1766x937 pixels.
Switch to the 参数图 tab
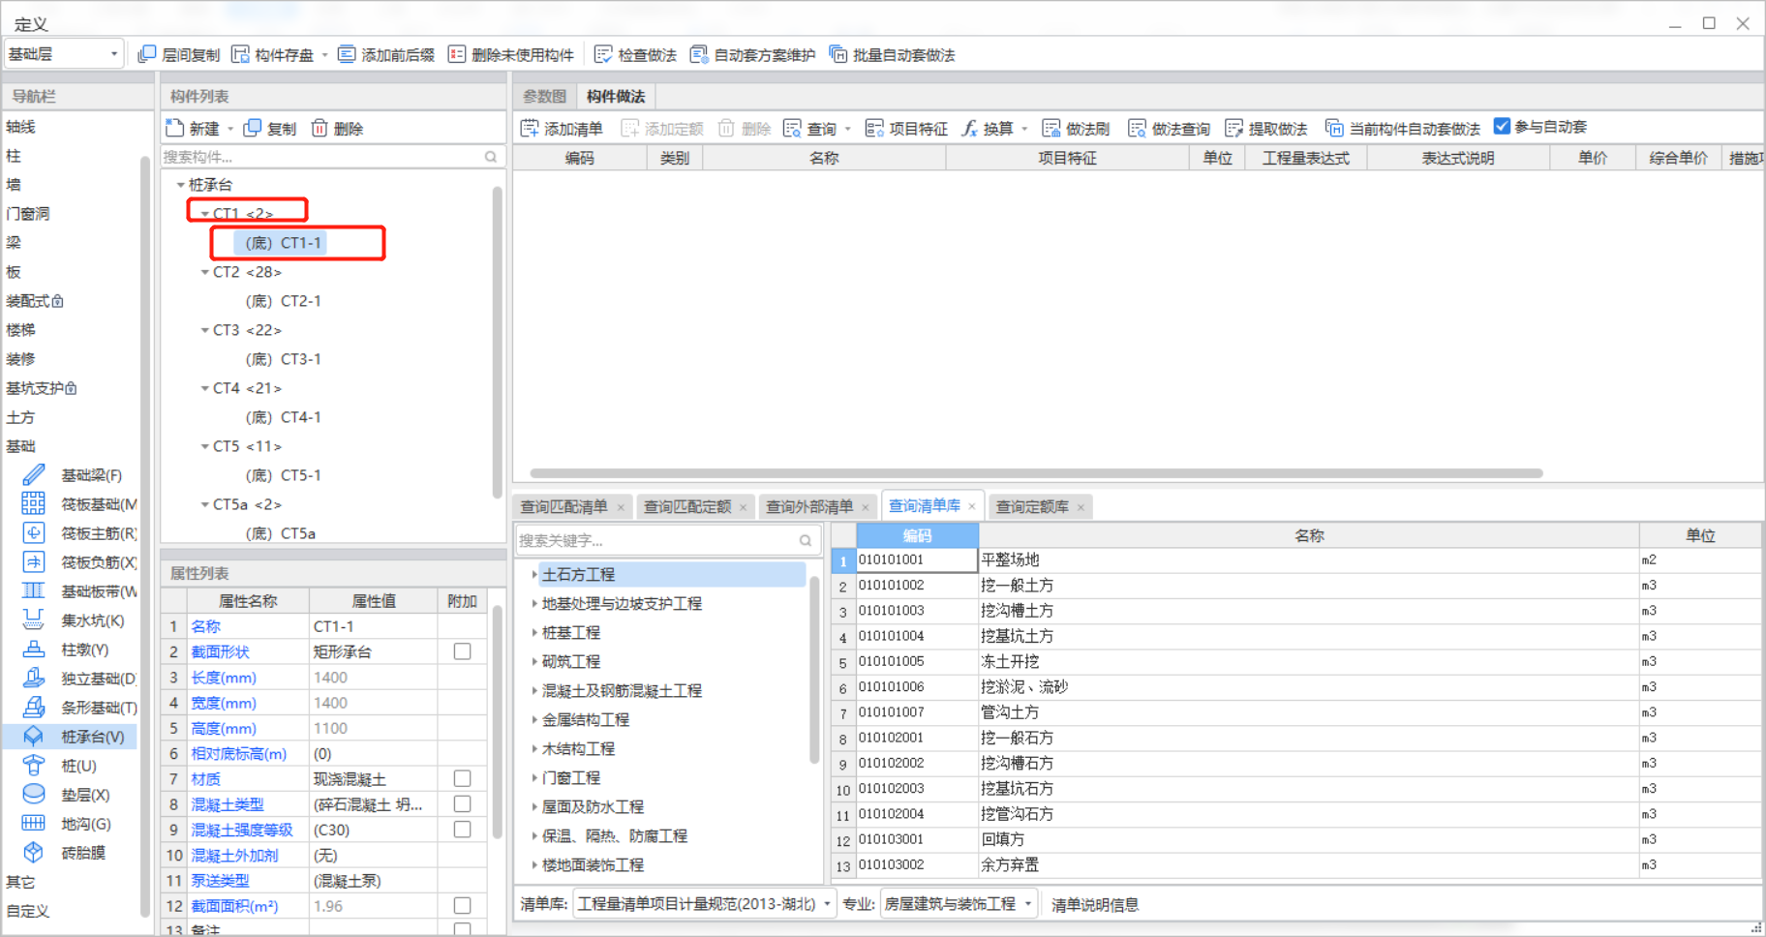point(544,96)
